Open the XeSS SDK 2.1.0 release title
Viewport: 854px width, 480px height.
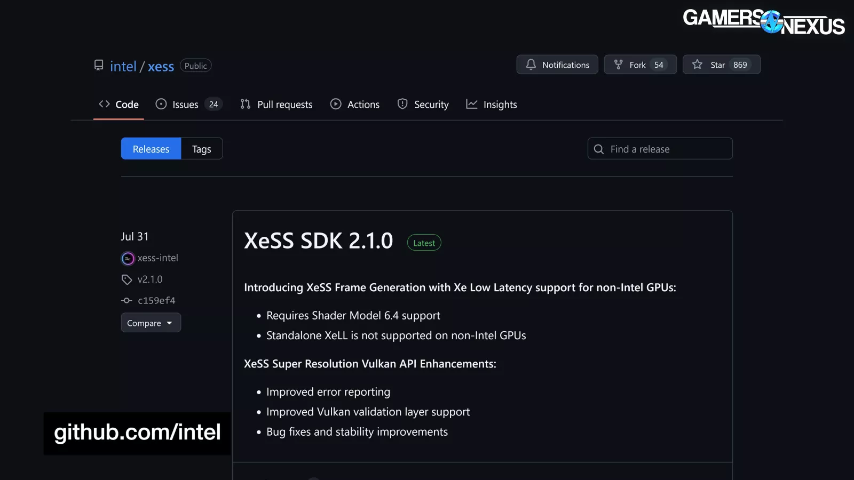(319, 241)
